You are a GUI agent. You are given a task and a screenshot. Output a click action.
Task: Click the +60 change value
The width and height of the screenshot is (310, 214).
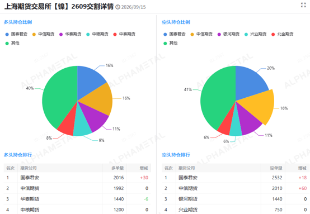tap(303, 188)
